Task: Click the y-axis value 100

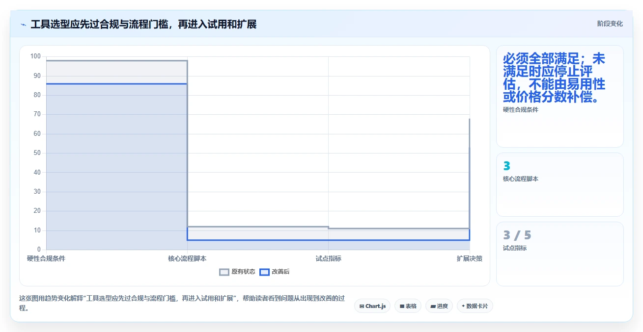Action: point(35,56)
